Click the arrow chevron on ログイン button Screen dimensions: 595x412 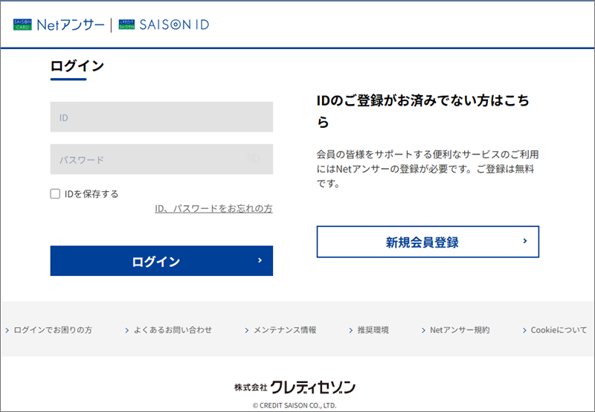point(260,260)
